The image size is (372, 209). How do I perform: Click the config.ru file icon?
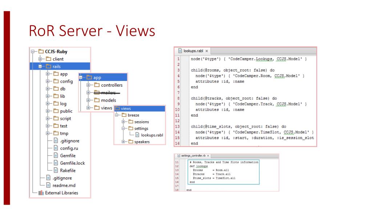(56, 148)
